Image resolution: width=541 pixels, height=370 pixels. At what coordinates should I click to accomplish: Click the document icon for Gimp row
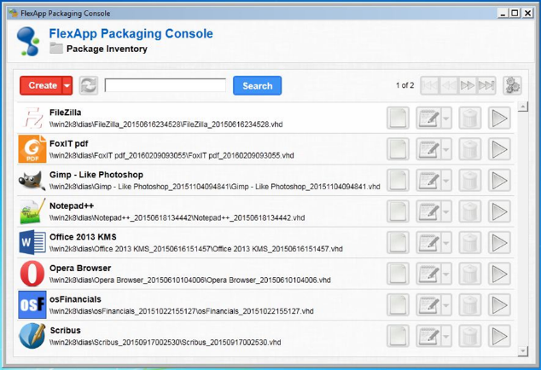pos(398,181)
